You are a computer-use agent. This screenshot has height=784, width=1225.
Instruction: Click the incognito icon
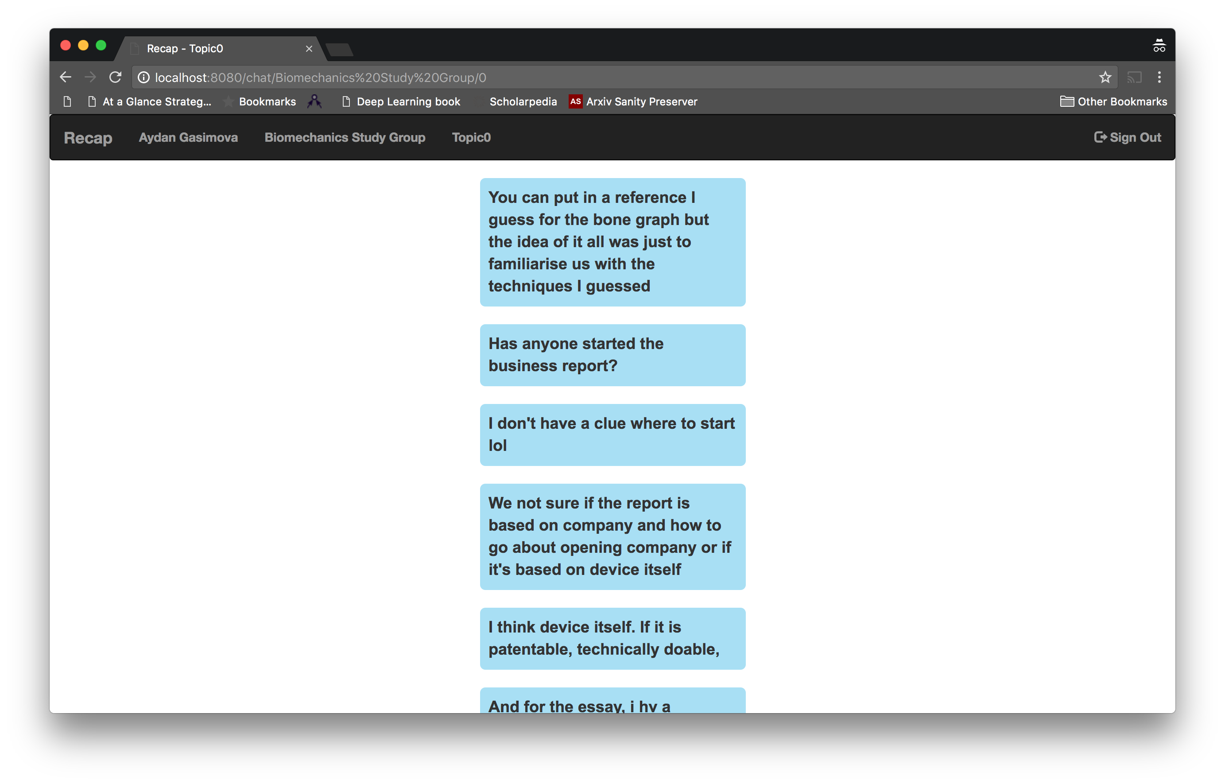coord(1159,46)
